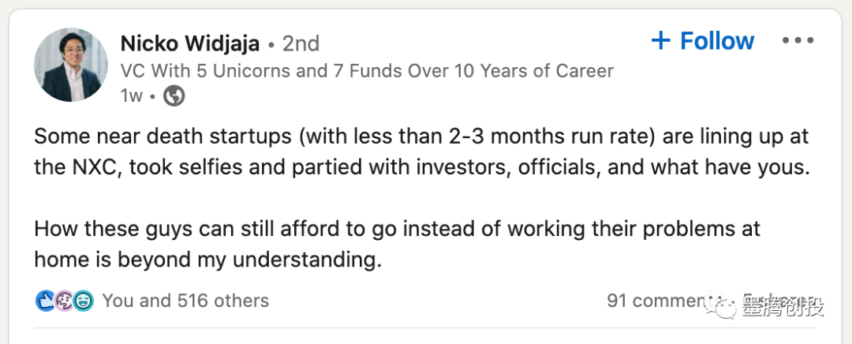Click the plus icon beside Follow
852x344 pixels.
click(x=661, y=41)
